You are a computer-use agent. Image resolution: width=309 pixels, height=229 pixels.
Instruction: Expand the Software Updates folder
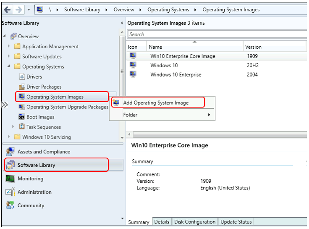pos(9,56)
